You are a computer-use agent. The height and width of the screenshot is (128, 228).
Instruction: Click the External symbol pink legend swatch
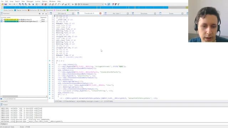(x=55, y=10)
